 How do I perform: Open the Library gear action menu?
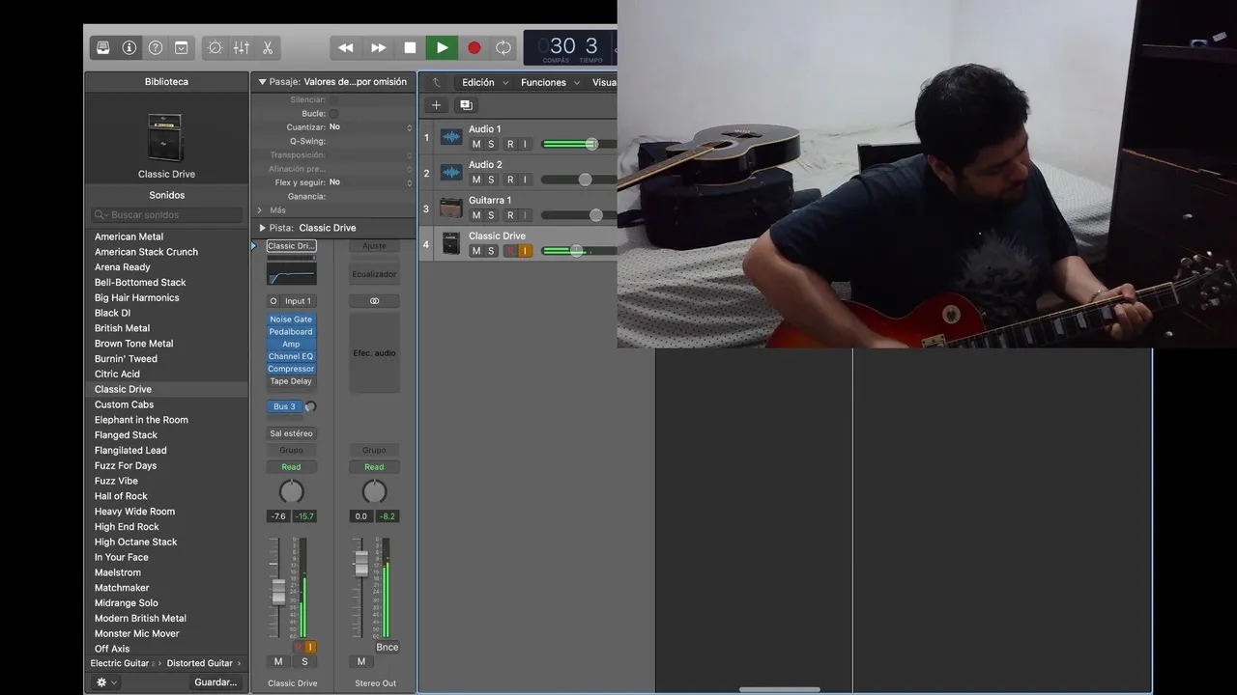pyautogui.click(x=105, y=682)
